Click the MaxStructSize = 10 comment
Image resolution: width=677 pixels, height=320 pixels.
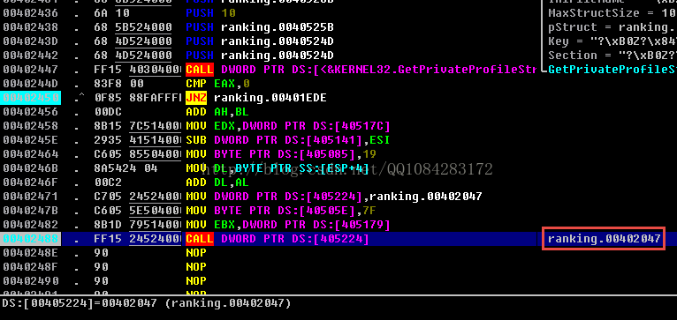click(x=612, y=13)
